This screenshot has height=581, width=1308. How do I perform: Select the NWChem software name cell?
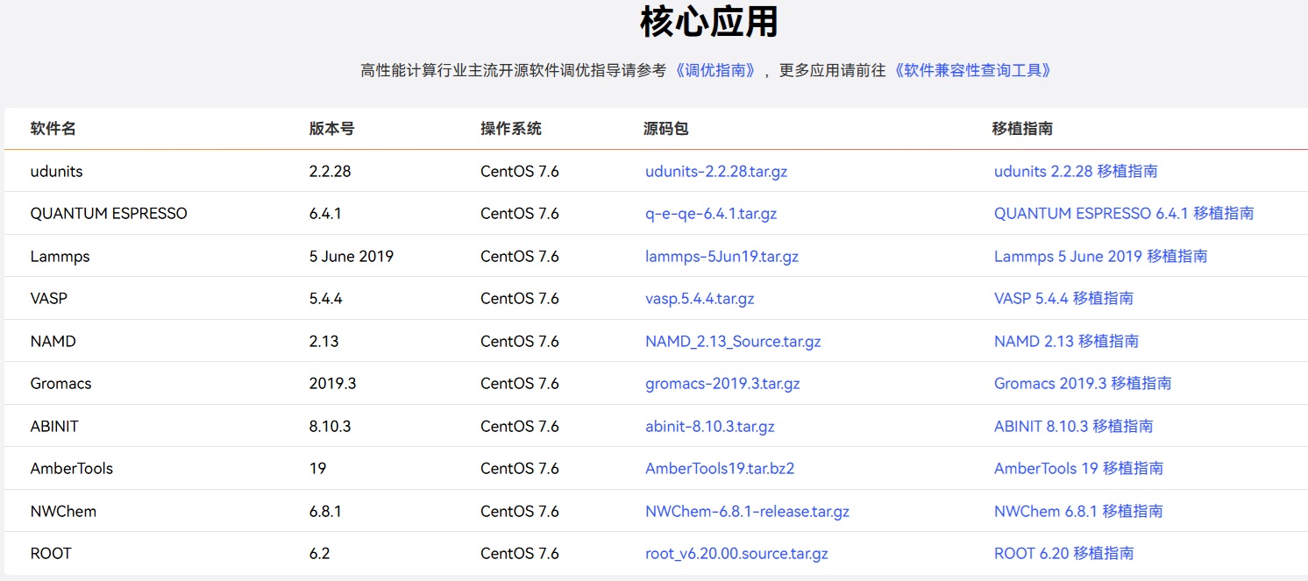64,512
